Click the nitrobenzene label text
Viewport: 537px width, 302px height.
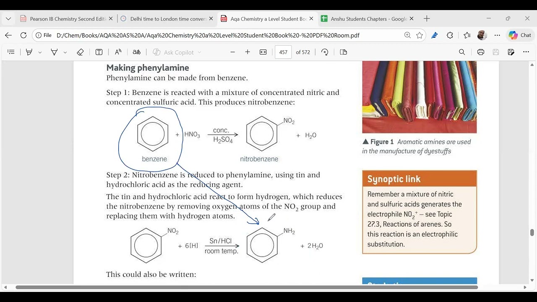coord(259,159)
